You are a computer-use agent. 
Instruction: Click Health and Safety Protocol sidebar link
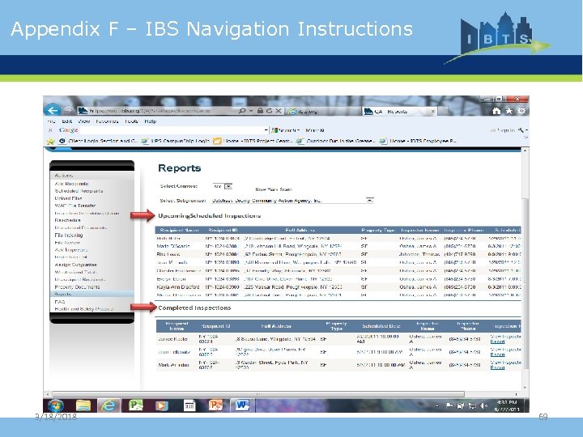[84, 309]
